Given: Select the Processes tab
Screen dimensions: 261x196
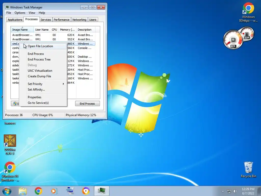Looking at the screenshot, I should (31, 19).
